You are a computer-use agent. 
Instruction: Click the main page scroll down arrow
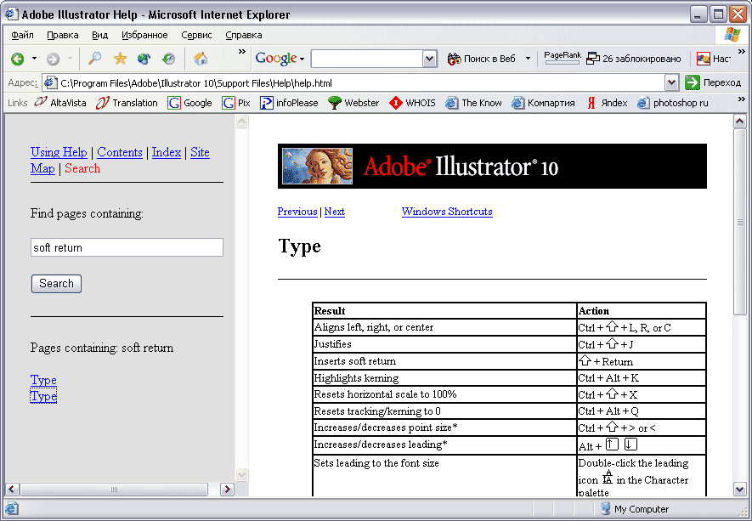(739, 490)
